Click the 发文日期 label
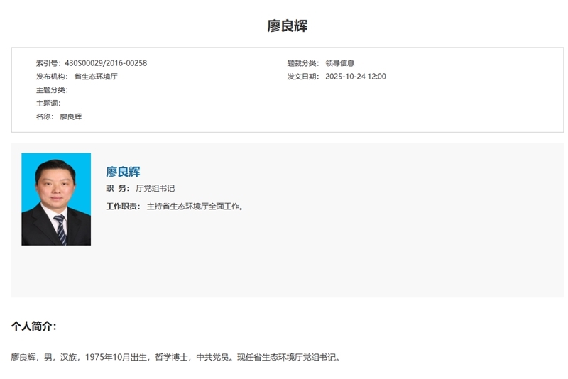 click(303, 77)
